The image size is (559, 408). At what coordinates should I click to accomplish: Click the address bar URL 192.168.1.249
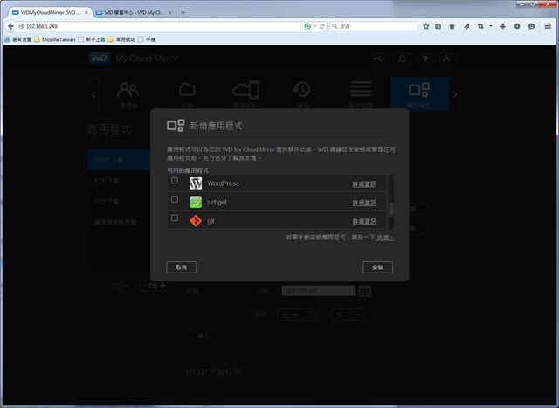(x=41, y=26)
